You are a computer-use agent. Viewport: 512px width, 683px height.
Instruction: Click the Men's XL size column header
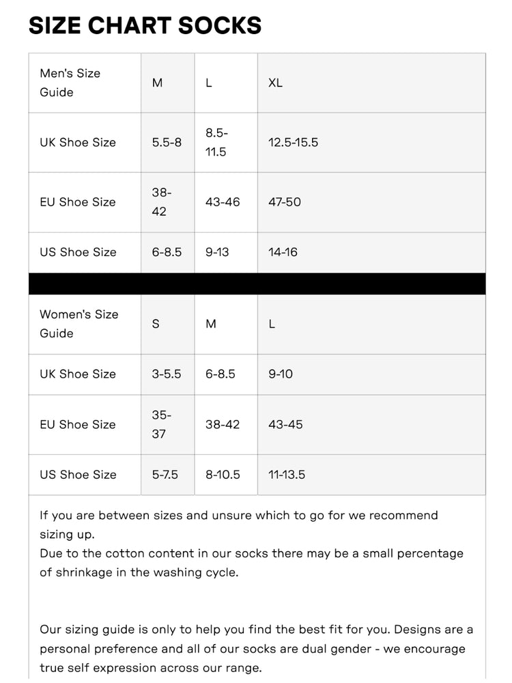[x=371, y=83]
